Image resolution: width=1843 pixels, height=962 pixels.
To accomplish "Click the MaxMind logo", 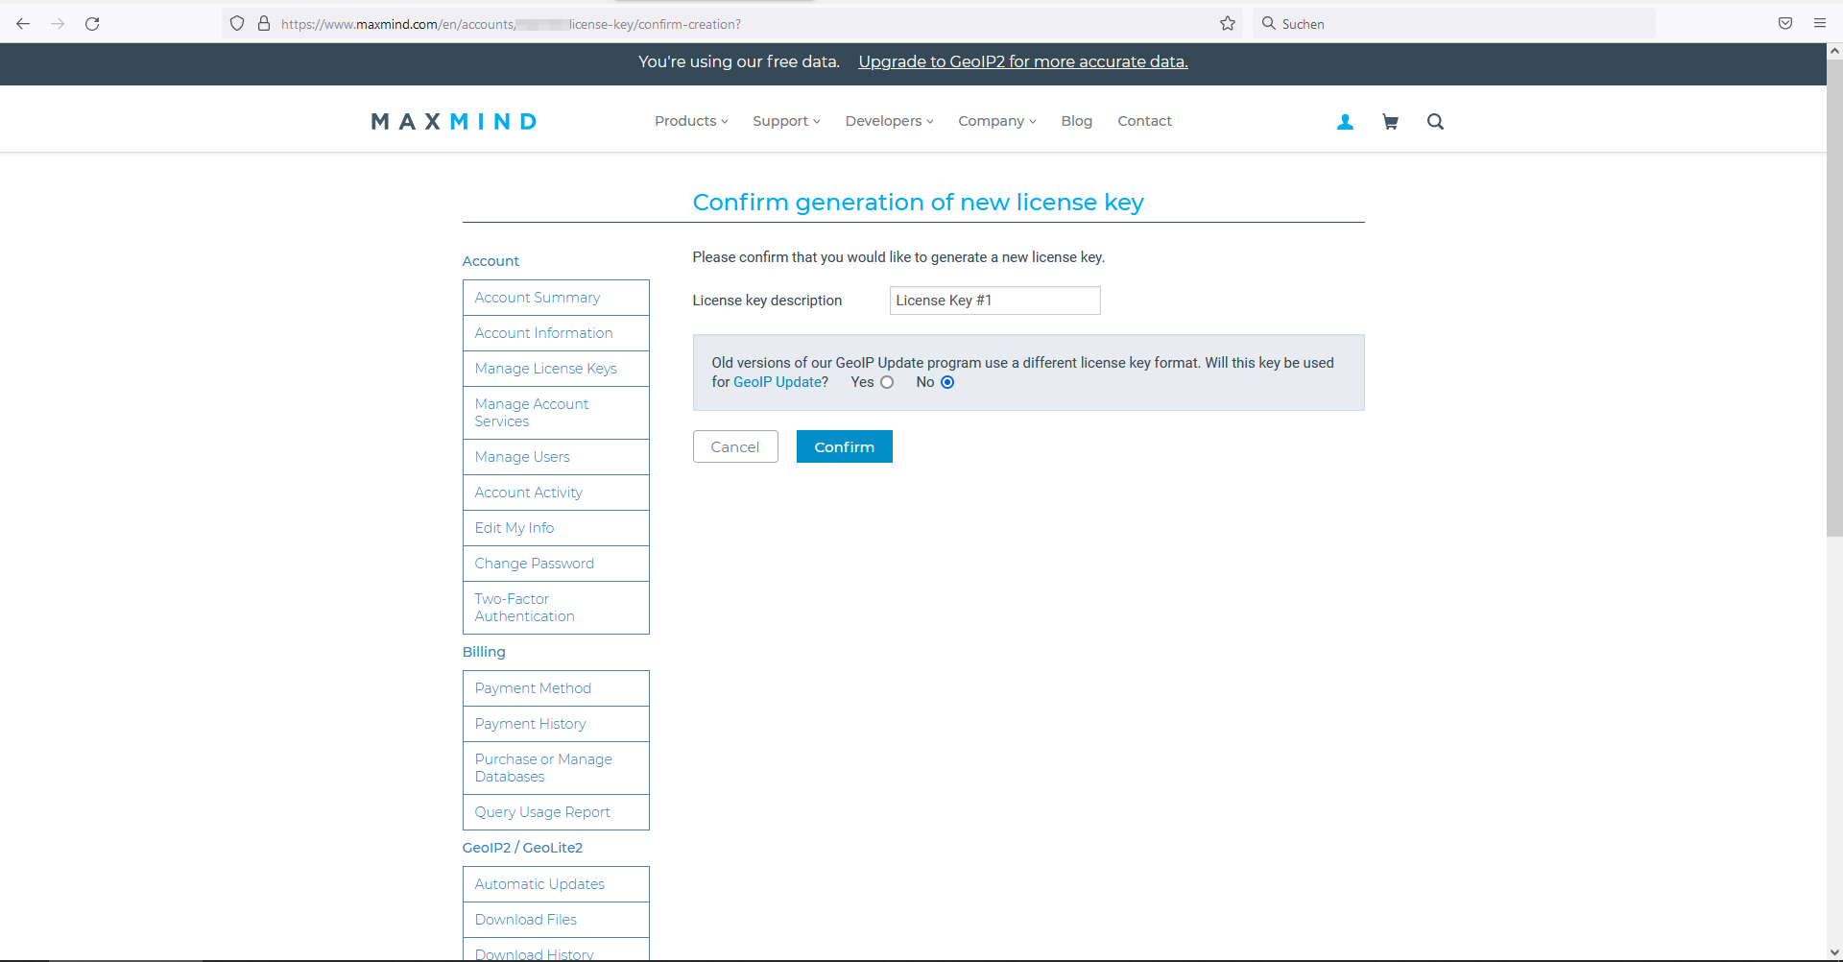I will tap(454, 122).
